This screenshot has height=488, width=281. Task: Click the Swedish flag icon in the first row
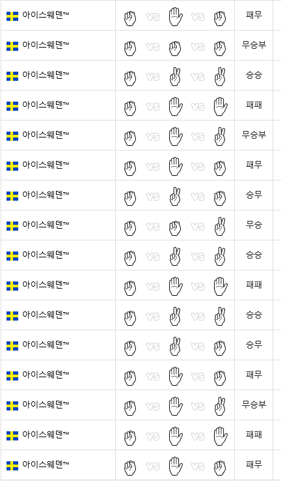coord(12,16)
